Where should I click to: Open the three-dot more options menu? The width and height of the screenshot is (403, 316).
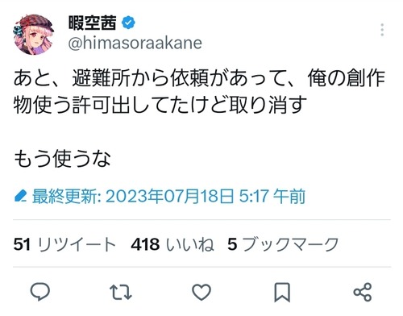pyautogui.click(x=382, y=30)
